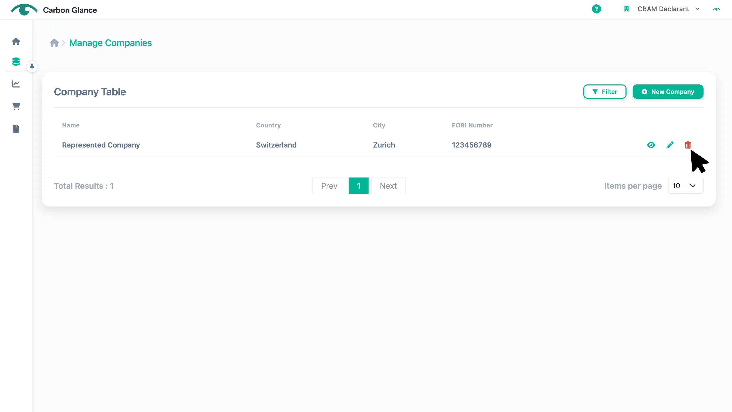Image resolution: width=732 pixels, height=412 pixels.
Task: Click the City column header
Action: (x=379, y=125)
